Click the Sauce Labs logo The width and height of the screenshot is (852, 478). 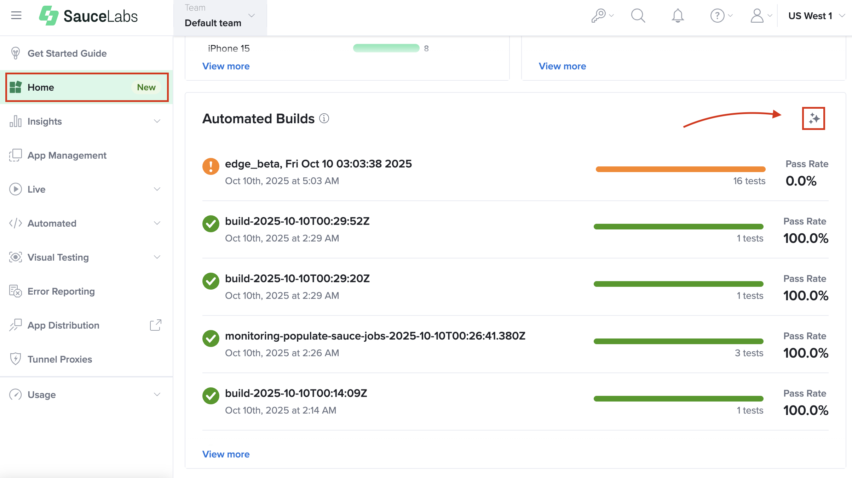88,16
